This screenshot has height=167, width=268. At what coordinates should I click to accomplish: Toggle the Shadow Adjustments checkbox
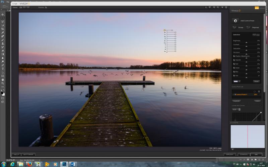(234, 56)
